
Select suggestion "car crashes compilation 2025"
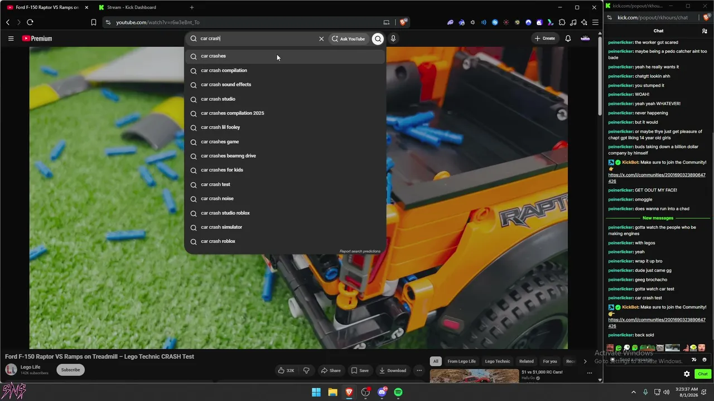285,113
